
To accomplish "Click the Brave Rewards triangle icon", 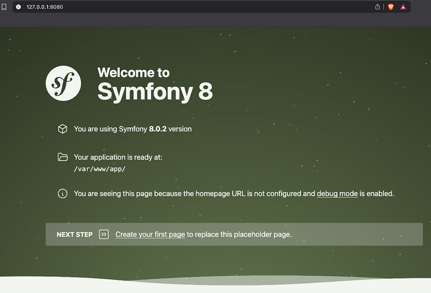I will 403,7.
